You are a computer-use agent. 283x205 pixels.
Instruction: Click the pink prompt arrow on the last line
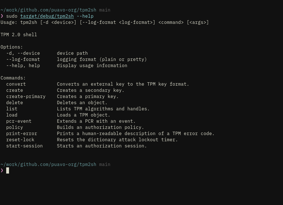click(x=2, y=170)
